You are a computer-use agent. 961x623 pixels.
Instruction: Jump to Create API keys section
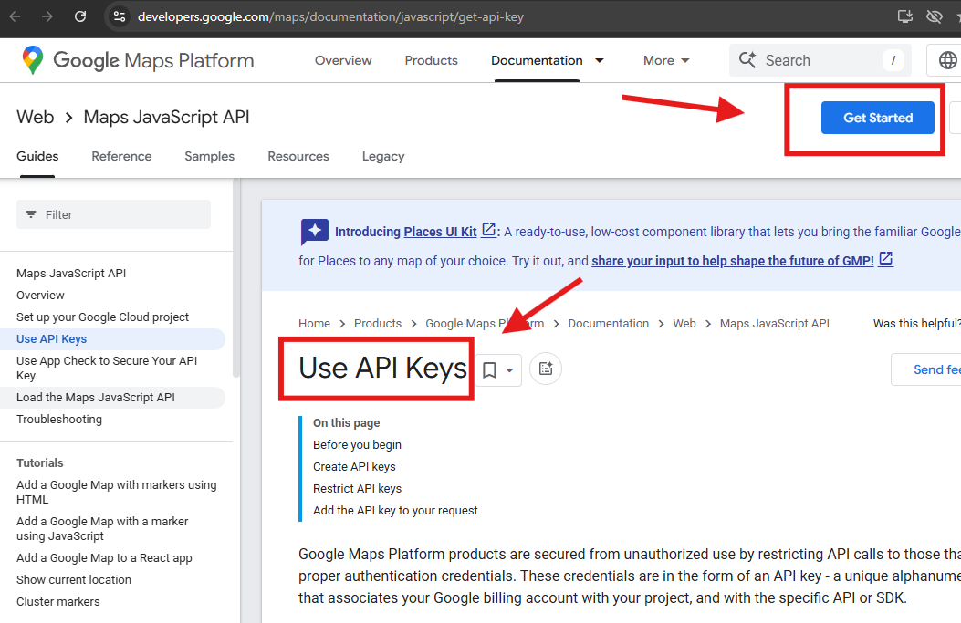coord(354,467)
